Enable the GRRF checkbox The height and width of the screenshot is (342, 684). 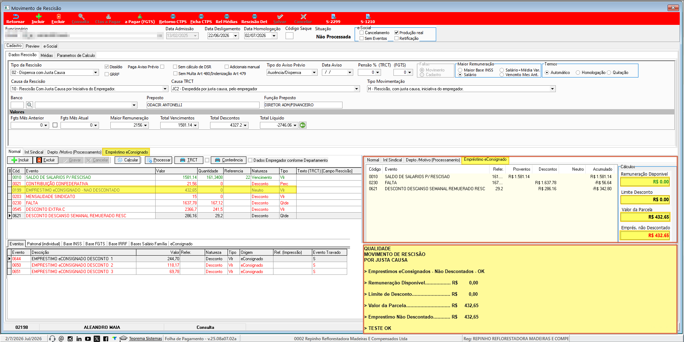(x=106, y=74)
